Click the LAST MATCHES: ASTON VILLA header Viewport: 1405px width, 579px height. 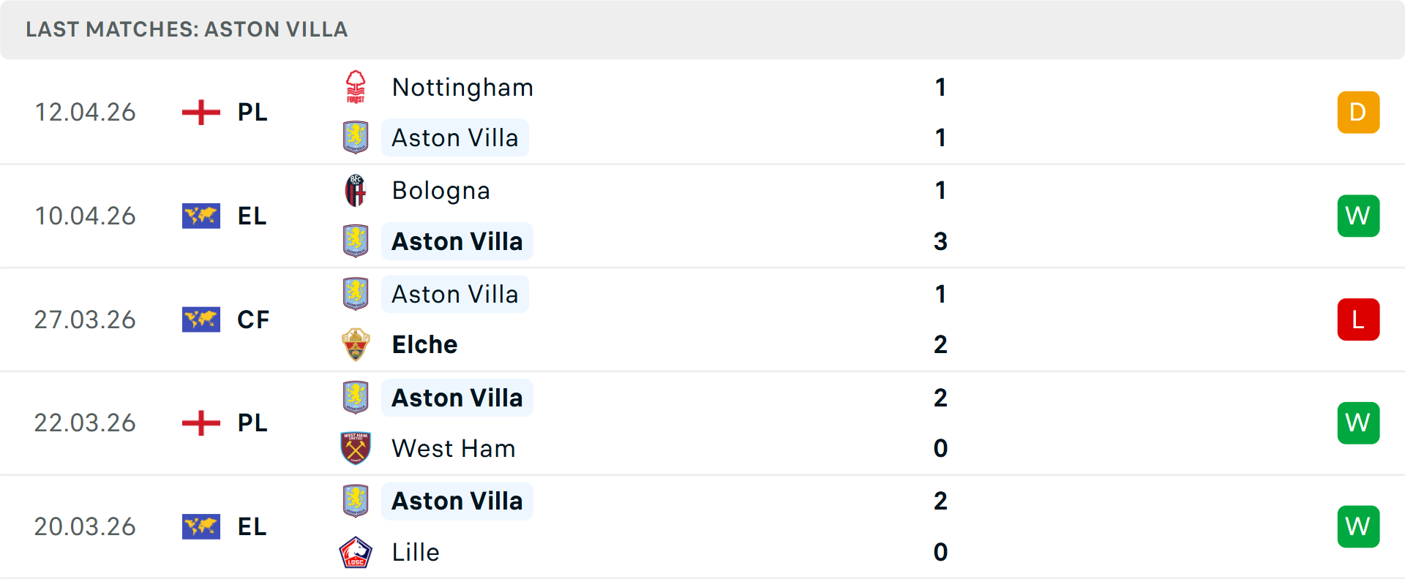[186, 30]
